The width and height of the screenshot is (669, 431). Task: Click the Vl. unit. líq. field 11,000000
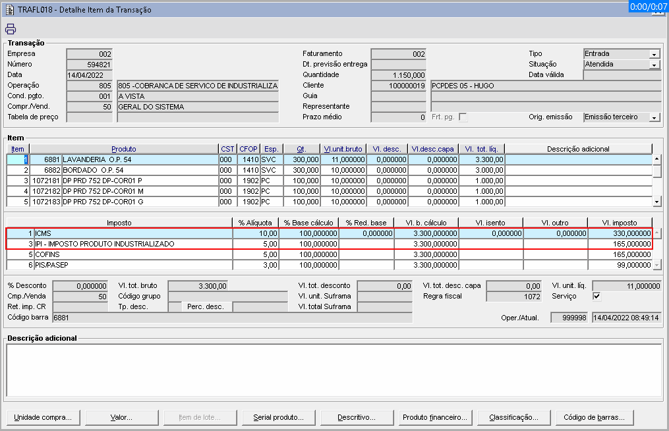click(x=627, y=286)
